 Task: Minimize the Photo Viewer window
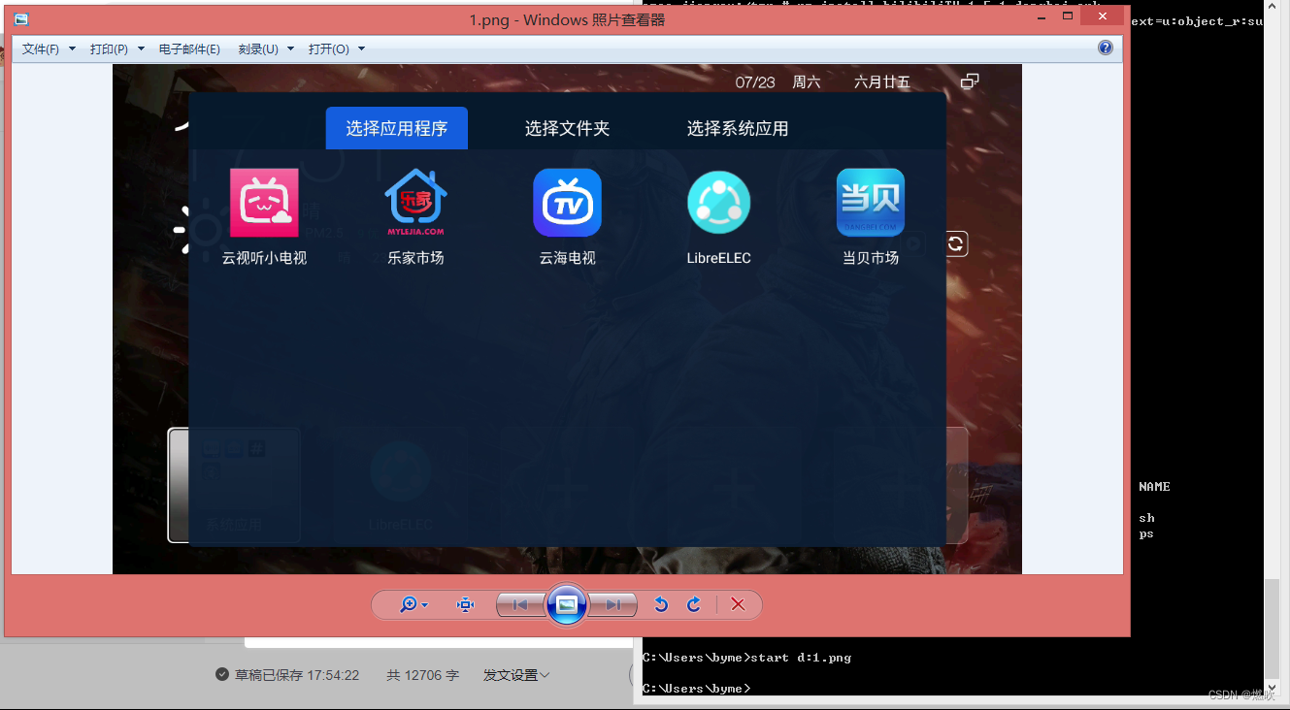pos(1042,16)
